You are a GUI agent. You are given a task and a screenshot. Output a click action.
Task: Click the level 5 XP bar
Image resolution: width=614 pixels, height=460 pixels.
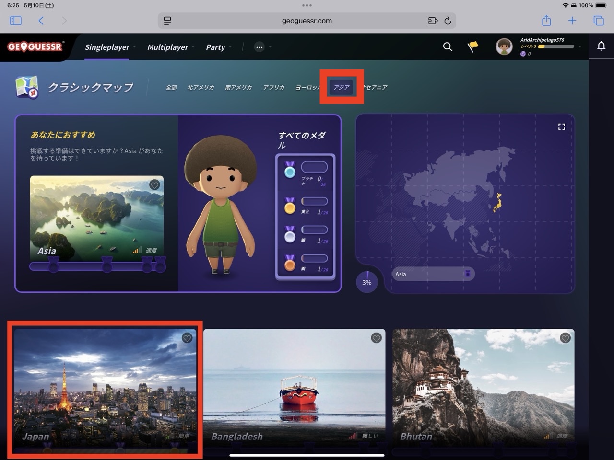tap(556, 46)
